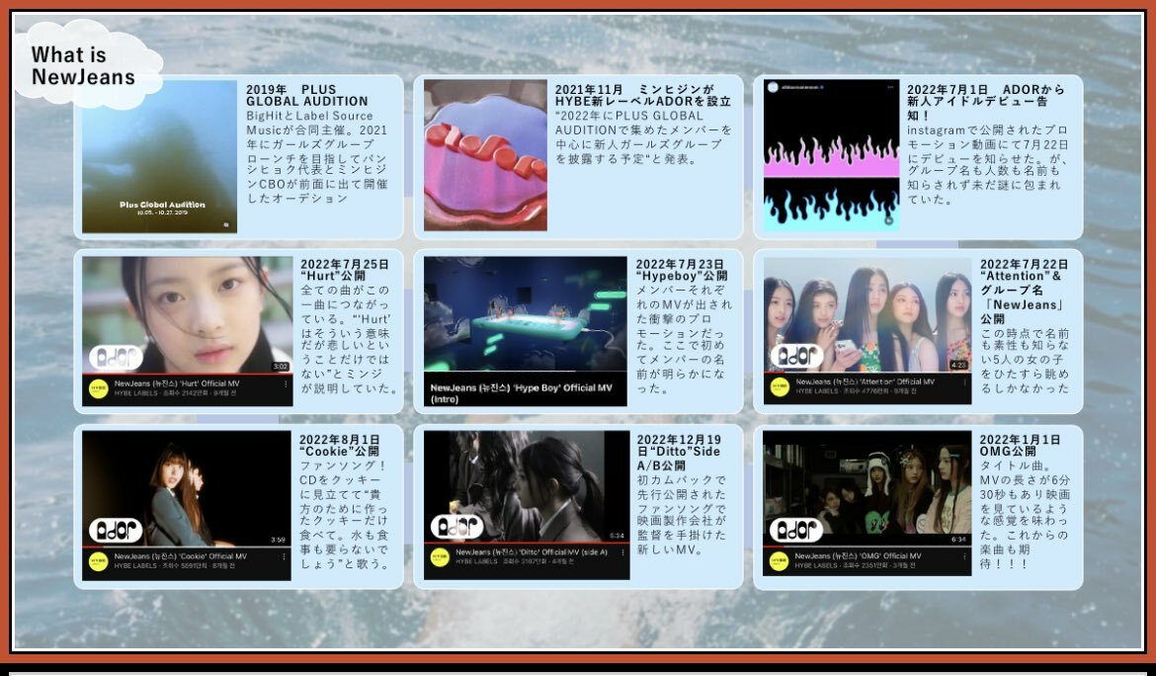Image resolution: width=1156 pixels, height=676 pixels.
Task: Click the paragraph starting 'この時点で名前も素性も知らない'
Action: pyautogui.click(x=1024, y=361)
